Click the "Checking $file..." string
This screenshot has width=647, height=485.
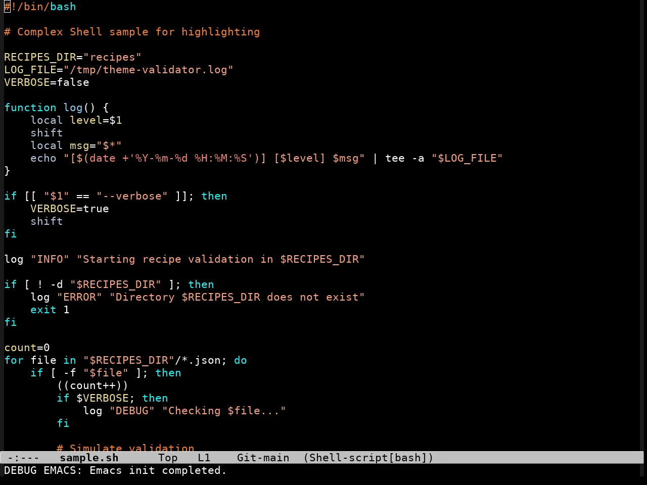tap(224, 411)
